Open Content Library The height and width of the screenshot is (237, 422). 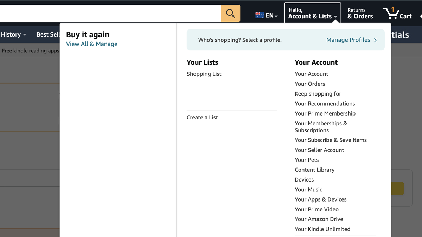pyautogui.click(x=314, y=170)
